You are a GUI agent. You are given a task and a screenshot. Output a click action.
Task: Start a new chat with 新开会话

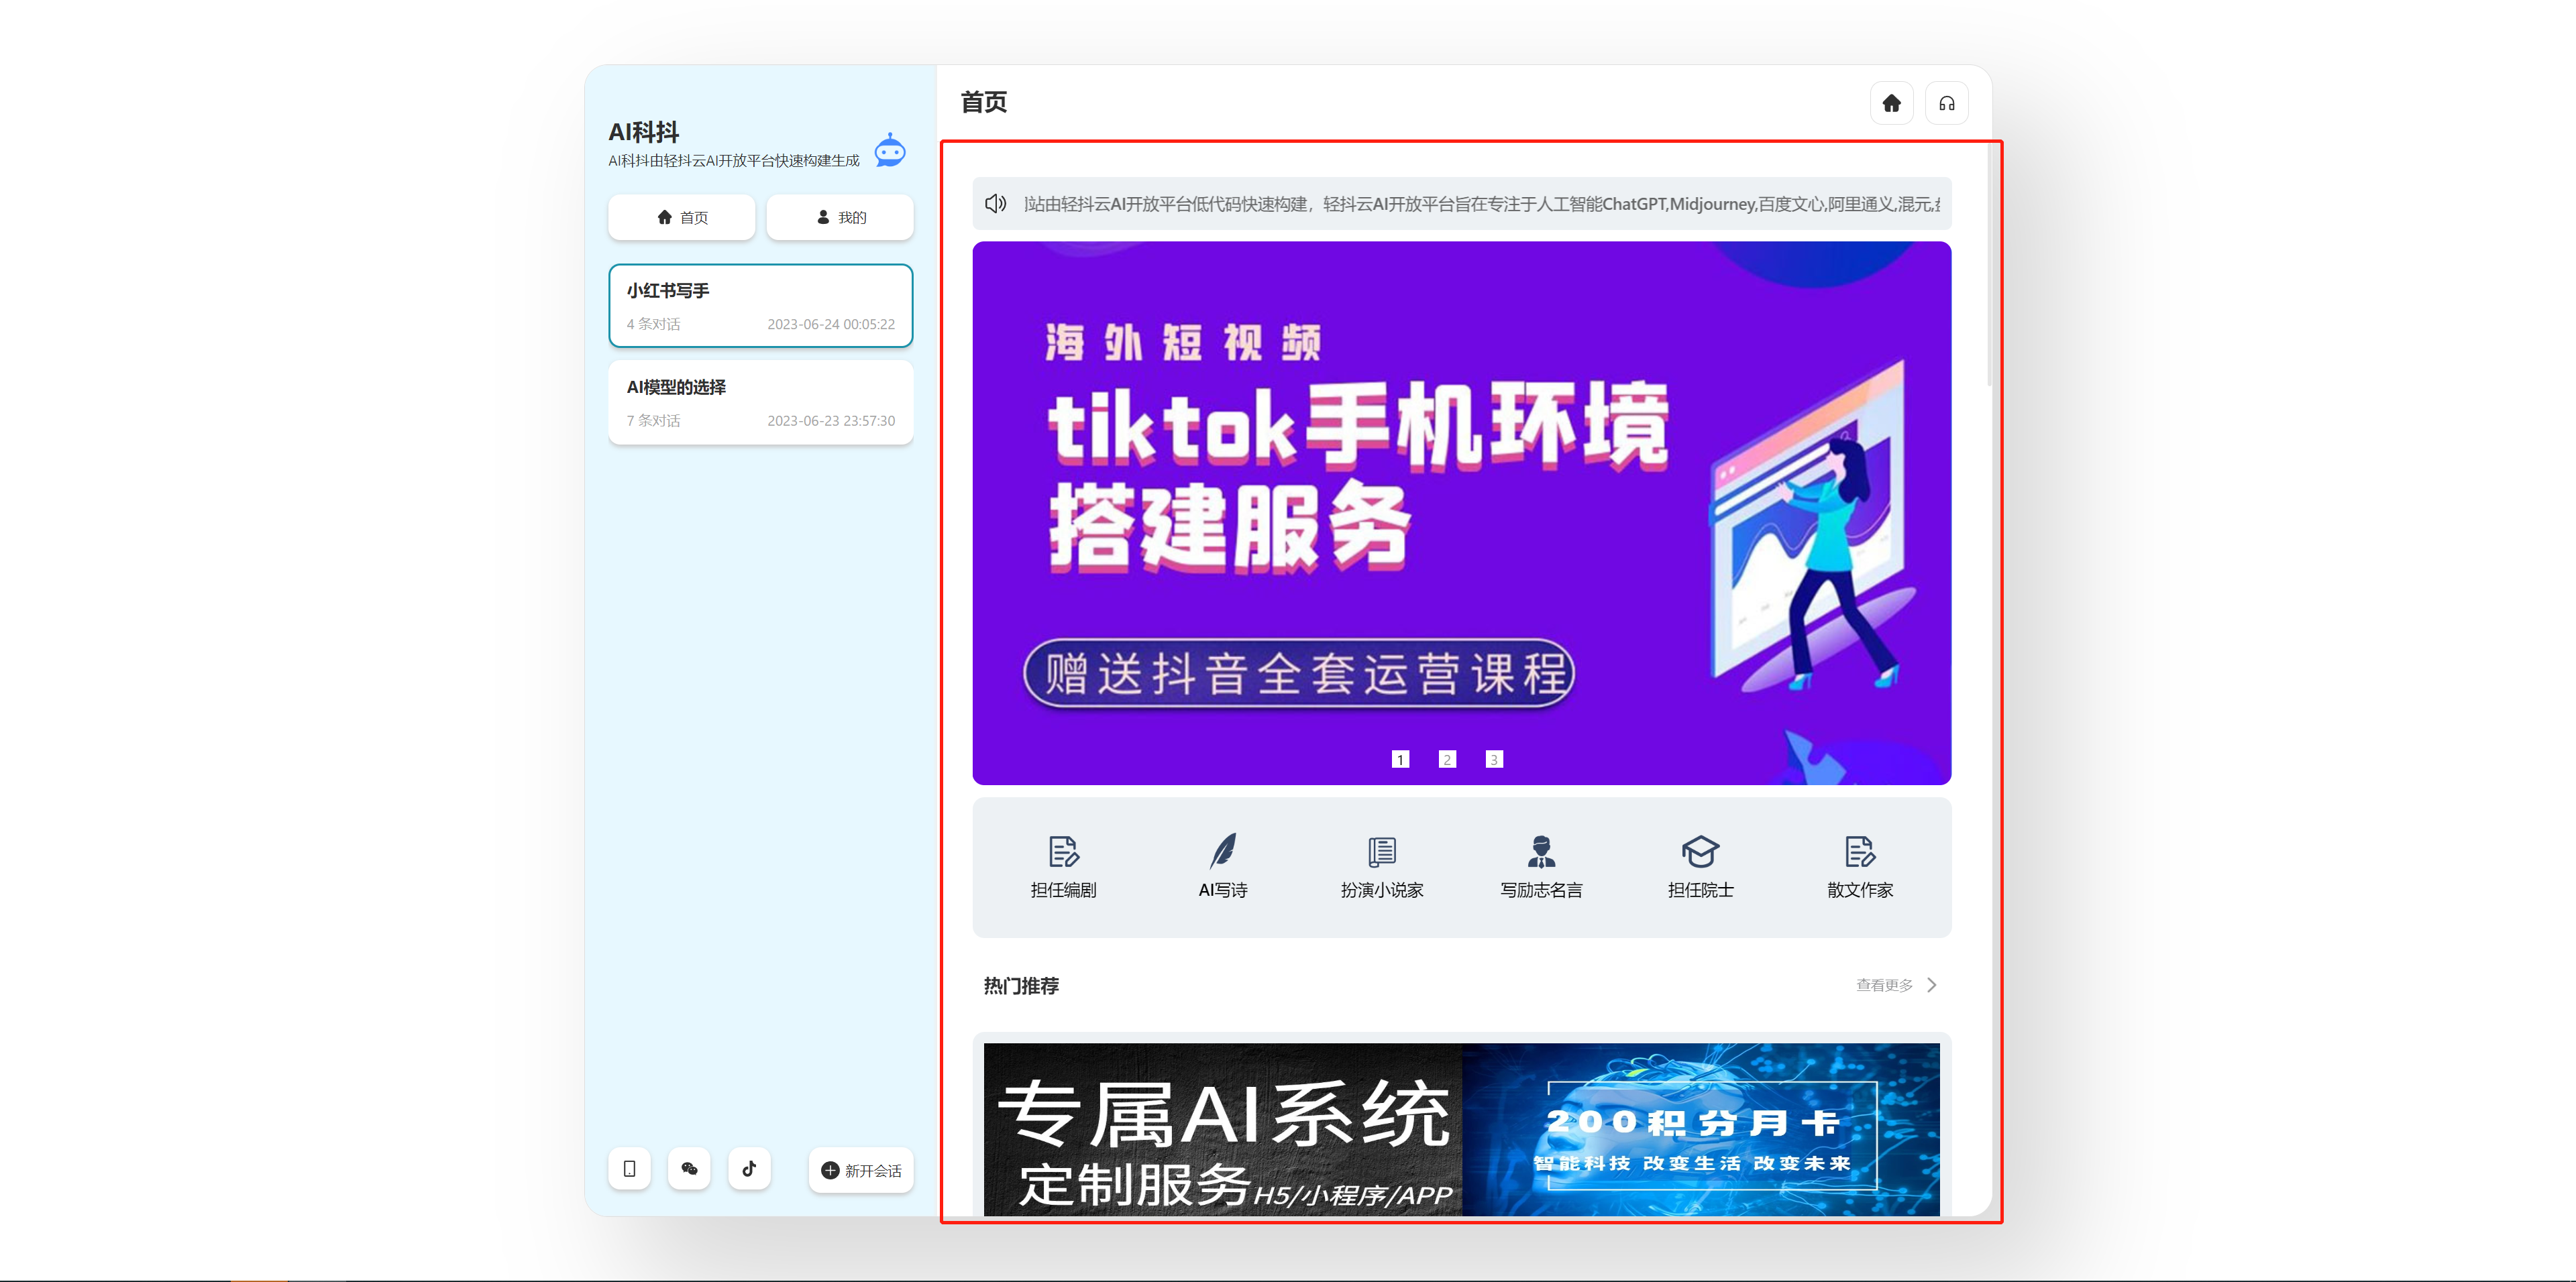(861, 1170)
